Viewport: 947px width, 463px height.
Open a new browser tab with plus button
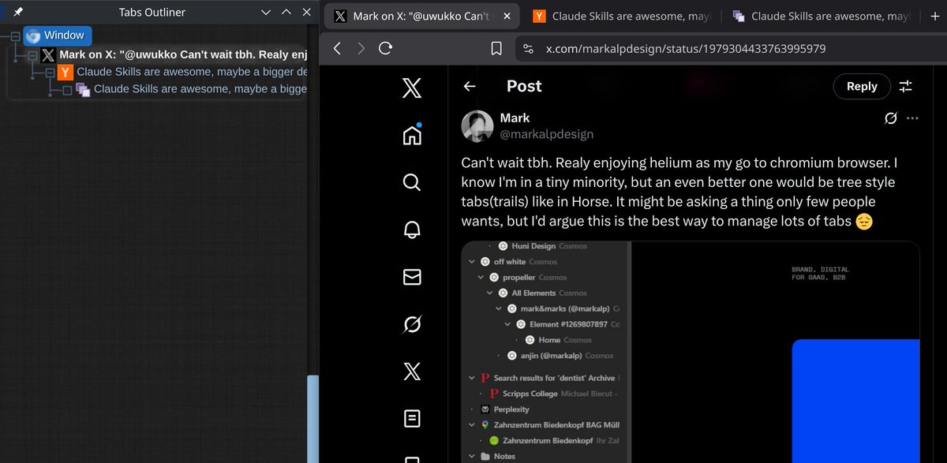(936, 16)
